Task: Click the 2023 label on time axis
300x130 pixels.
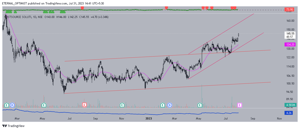Action: tap(149, 119)
